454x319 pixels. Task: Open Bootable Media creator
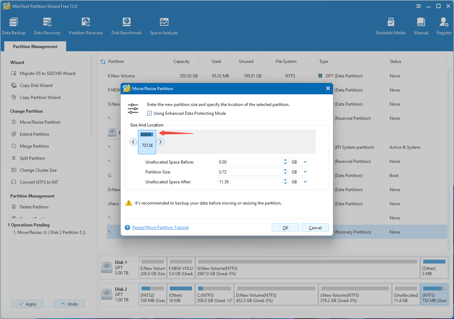coord(391,25)
